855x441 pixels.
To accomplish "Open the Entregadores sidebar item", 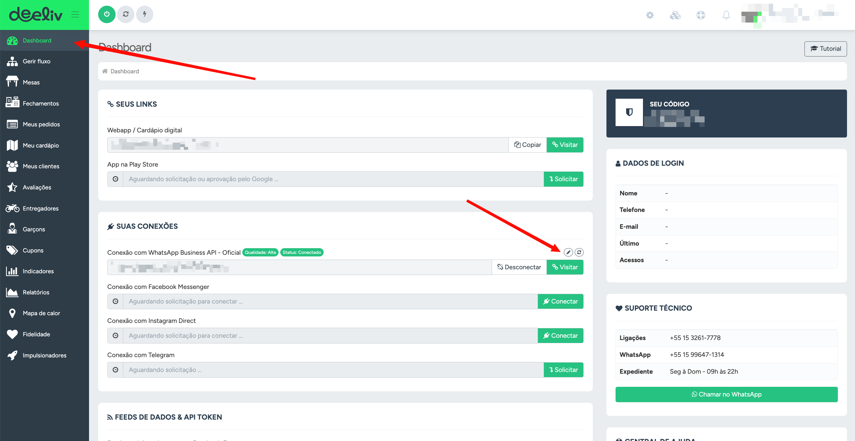I will [40, 209].
